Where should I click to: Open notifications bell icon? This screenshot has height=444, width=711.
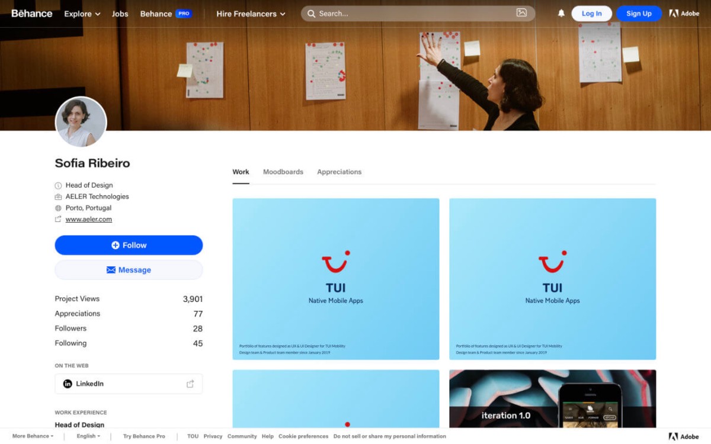[561, 14]
